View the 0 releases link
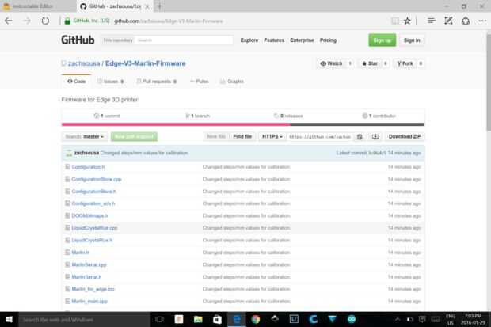Screen dimensions: 491x327 pos(288,116)
